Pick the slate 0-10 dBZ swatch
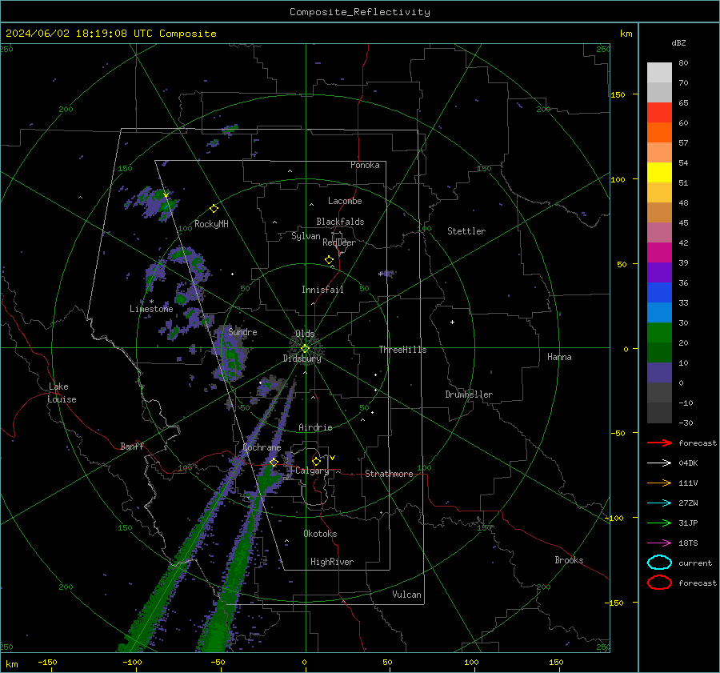 click(x=659, y=373)
